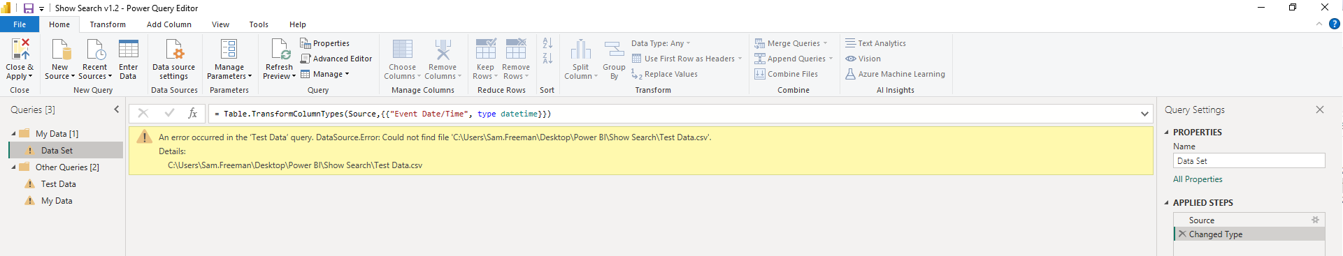Open Source step settings gear
The width and height of the screenshot is (1343, 256).
[x=1315, y=220]
